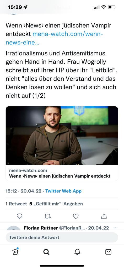
Task: Open Messages envelope tab
Action: click(x=108, y=252)
